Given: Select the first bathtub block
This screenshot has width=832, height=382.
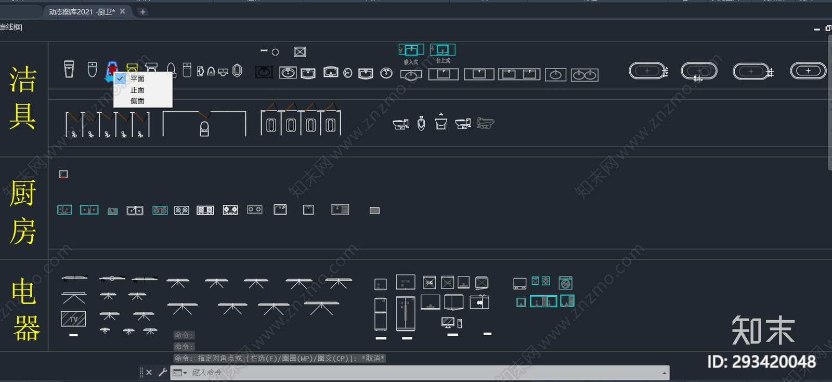Looking at the screenshot, I should click(x=648, y=71).
